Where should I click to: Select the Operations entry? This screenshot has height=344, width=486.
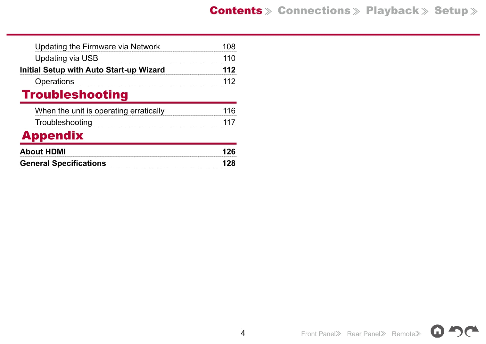pos(54,82)
